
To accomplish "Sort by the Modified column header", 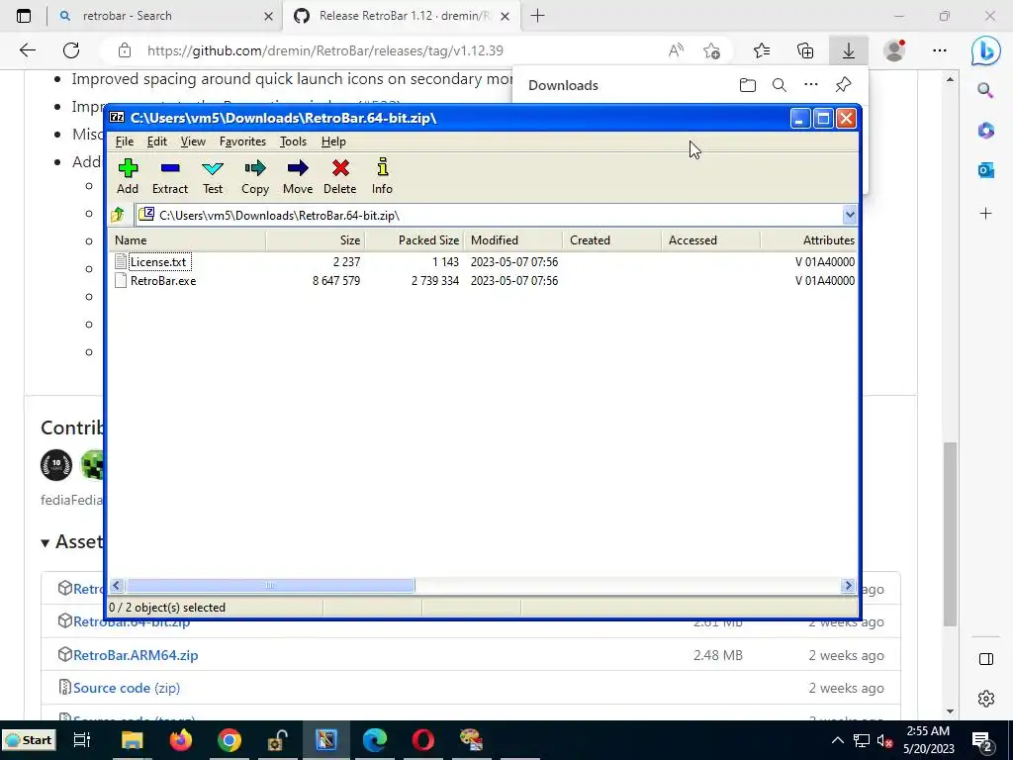I will click(513, 239).
